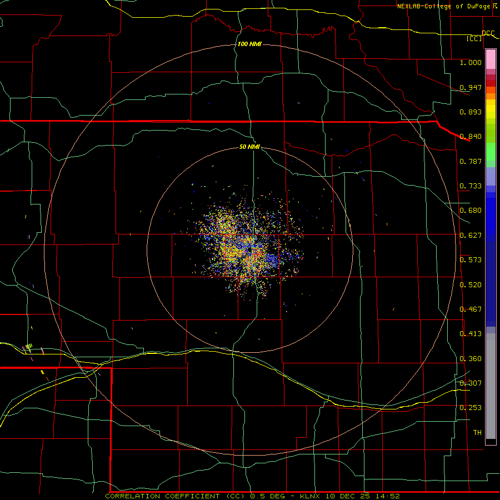Click the 1.000 value on the color scale
Image resolution: width=500 pixels, height=500 pixels.
point(471,62)
